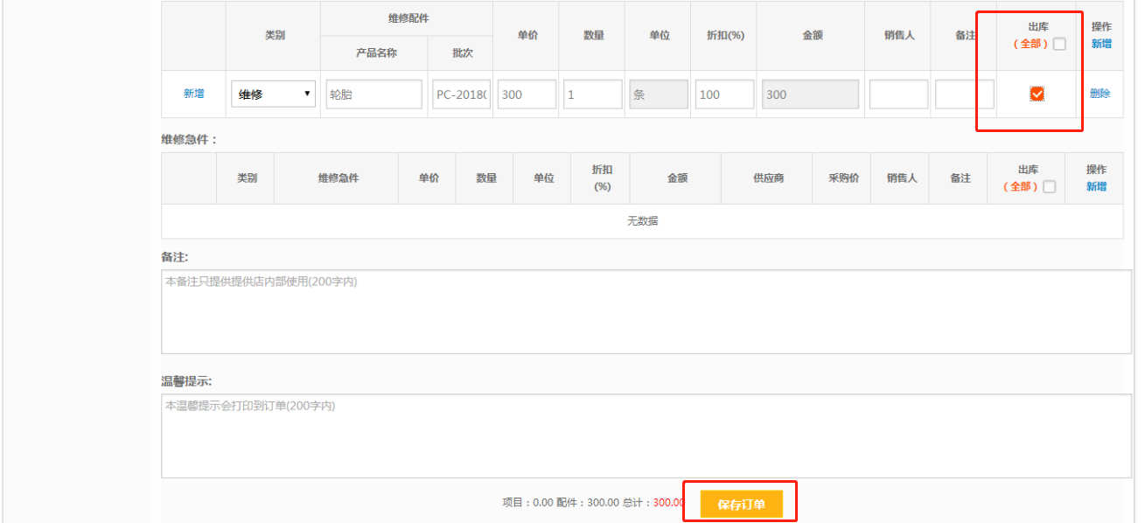Enable 出库 全部 checkbox in 维修急件 table

point(1050,186)
